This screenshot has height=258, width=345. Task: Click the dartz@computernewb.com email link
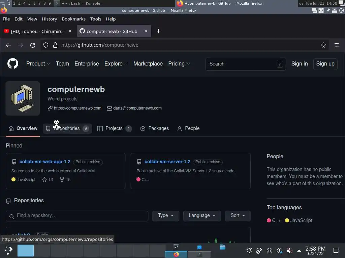coord(137,108)
